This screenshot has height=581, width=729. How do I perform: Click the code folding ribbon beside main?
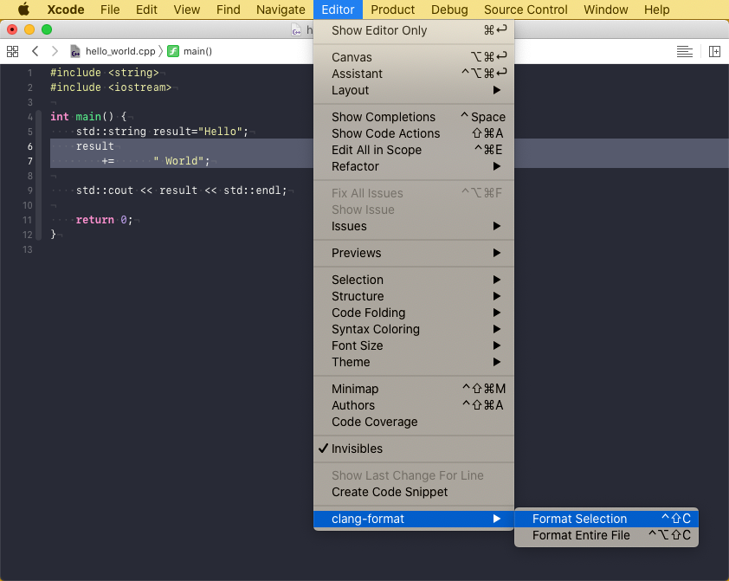pos(39,175)
